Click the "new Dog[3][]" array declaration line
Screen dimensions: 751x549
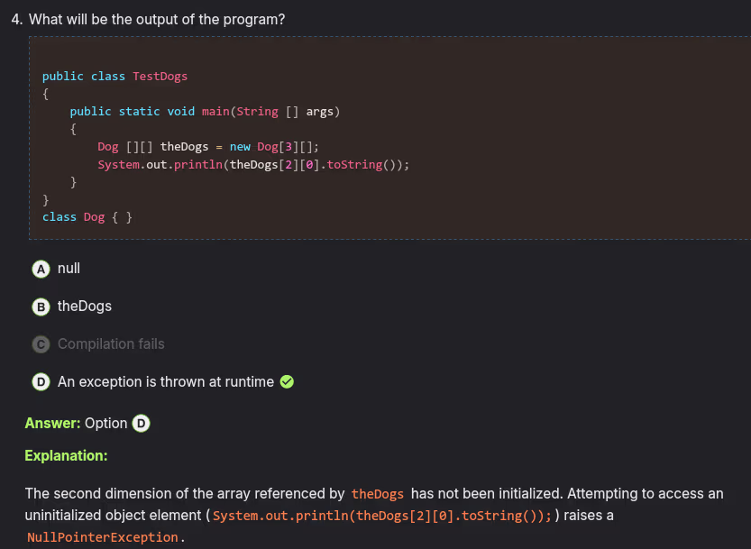pos(208,147)
